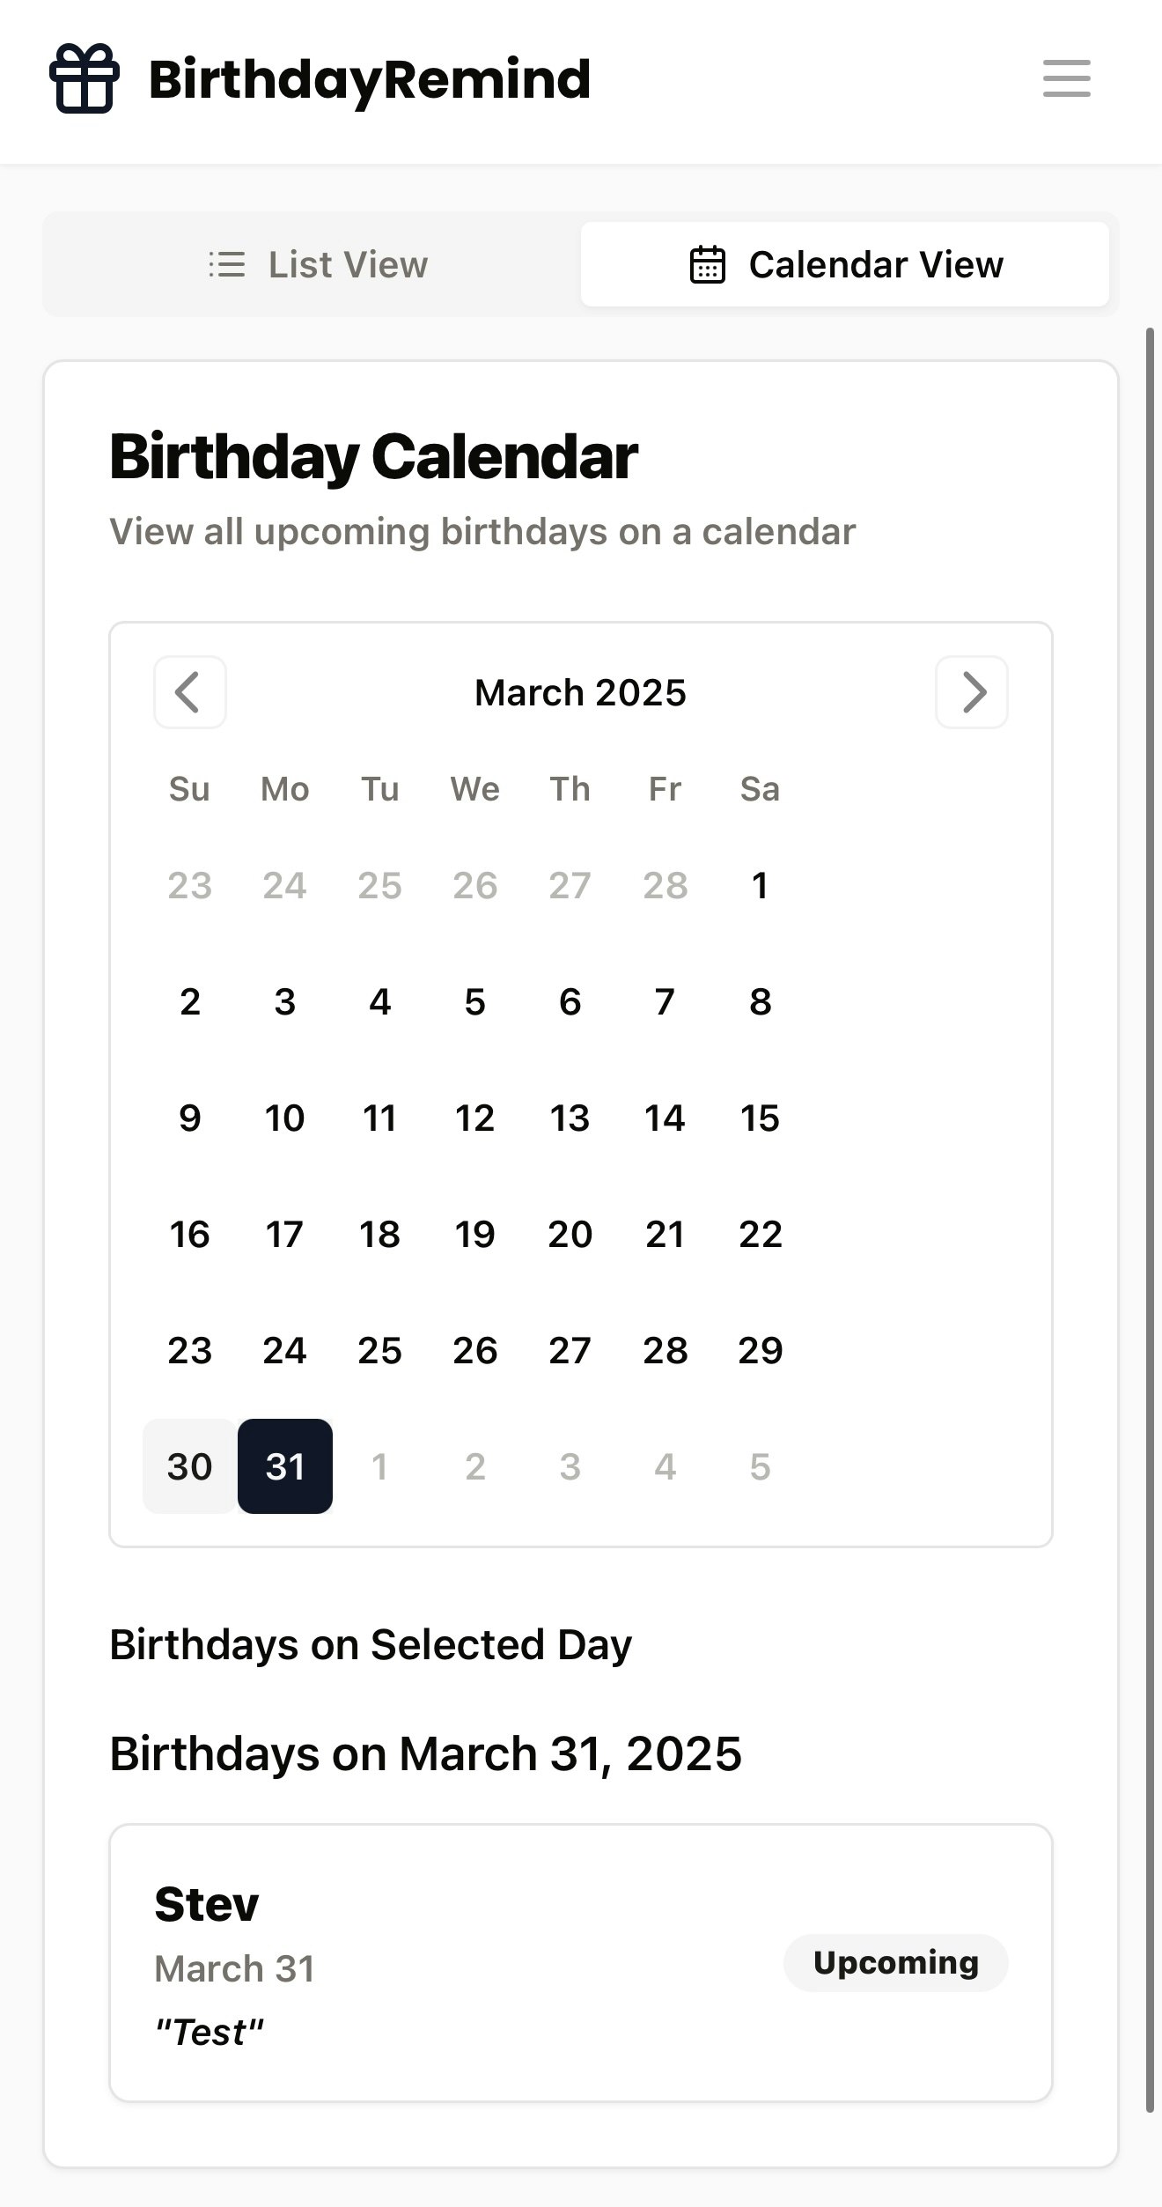Switch to Calendar View tab
This screenshot has height=2207, width=1162.
coord(845,264)
